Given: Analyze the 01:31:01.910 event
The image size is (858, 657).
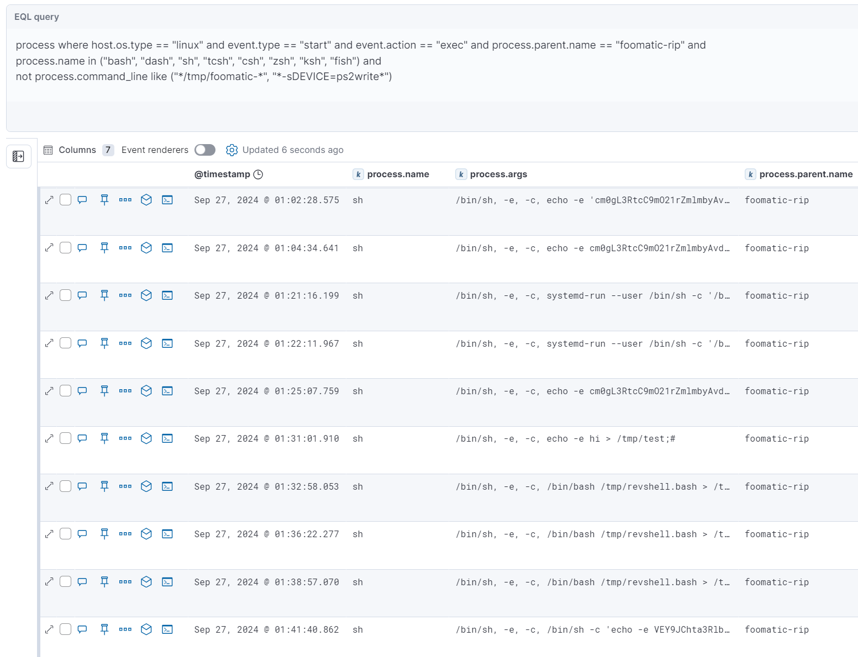Looking at the screenshot, I should pos(146,438).
